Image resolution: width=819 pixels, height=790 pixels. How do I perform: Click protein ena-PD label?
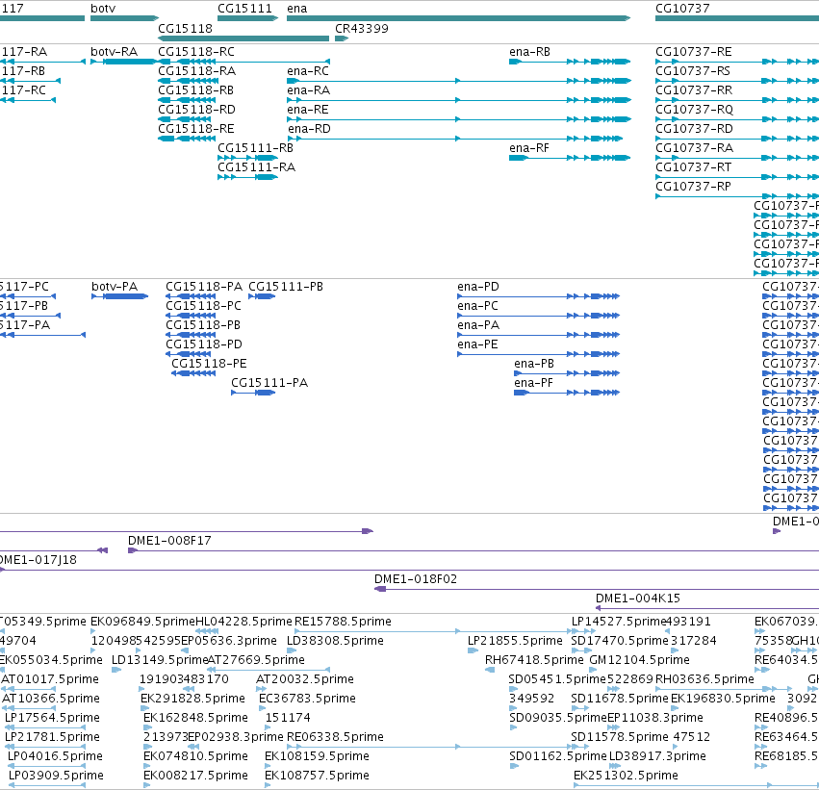[478, 287]
